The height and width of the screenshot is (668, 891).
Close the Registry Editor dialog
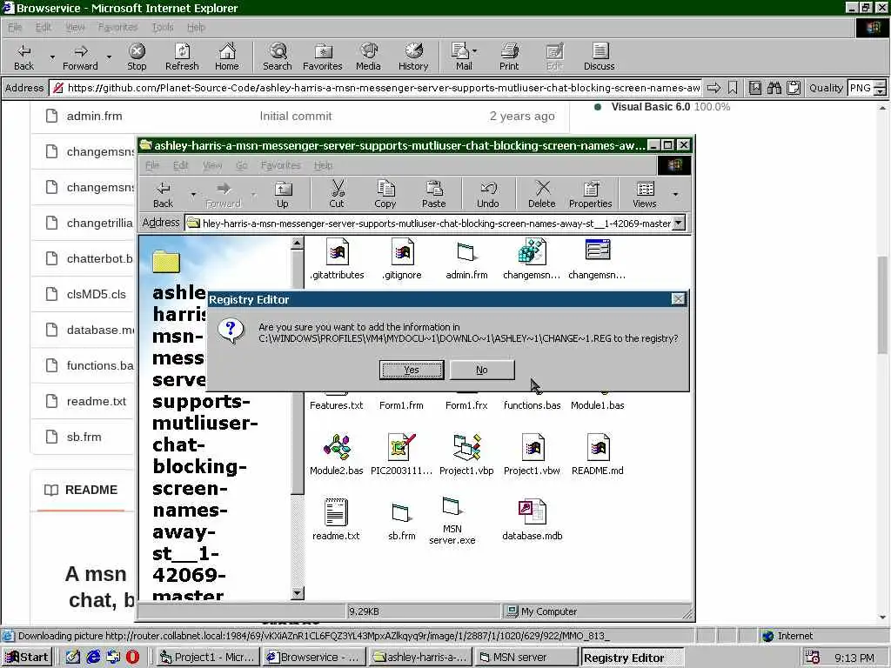click(x=678, y=299)
